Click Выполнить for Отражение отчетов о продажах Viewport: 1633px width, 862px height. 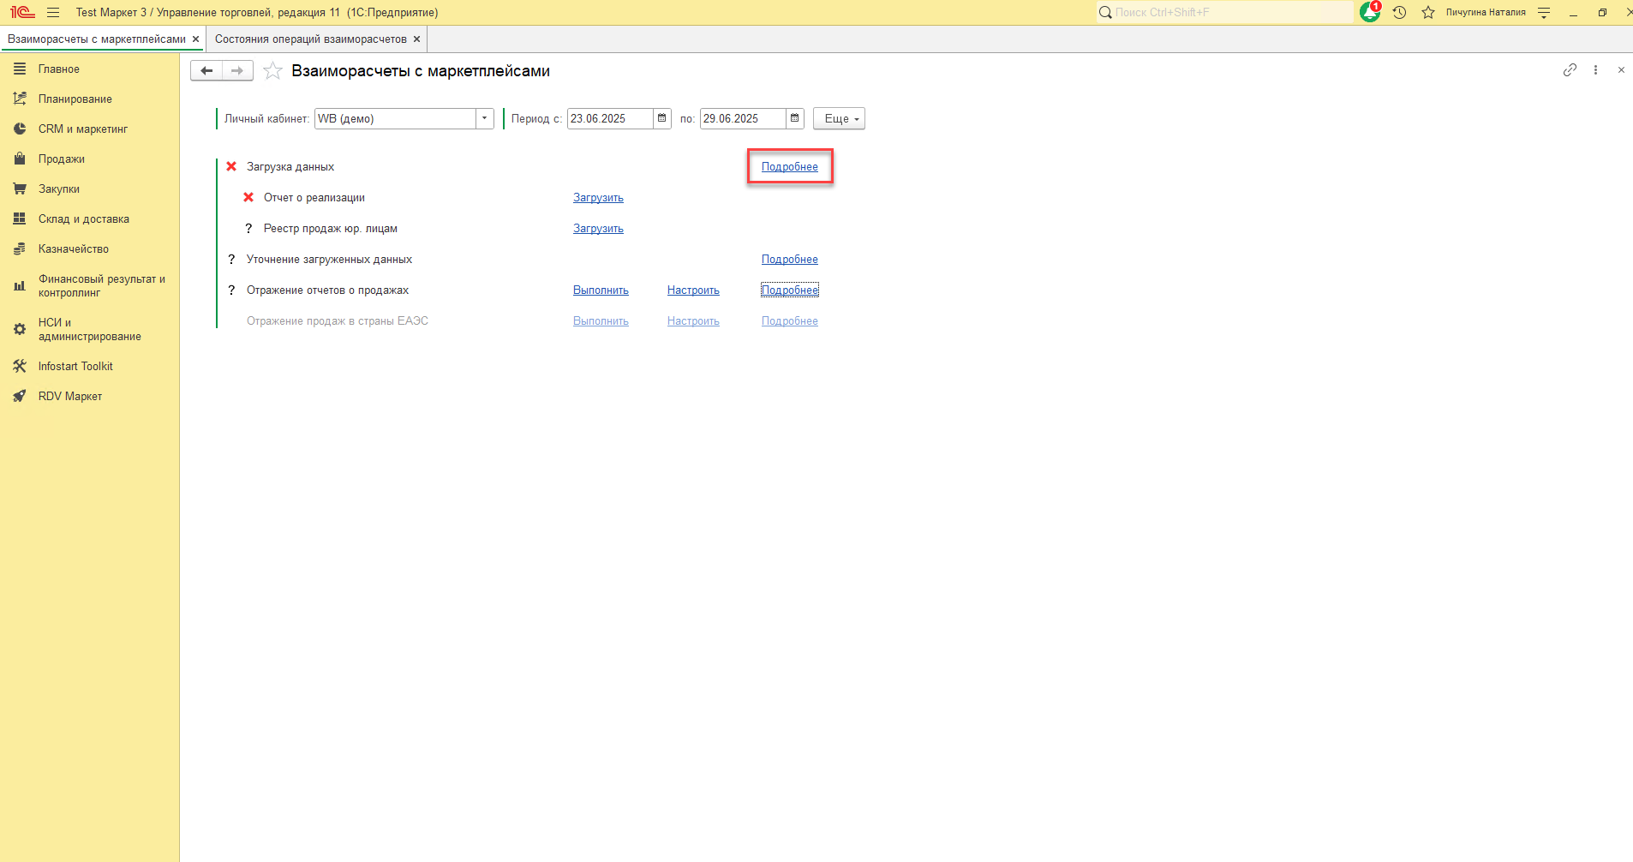click(x=601, y=290)
